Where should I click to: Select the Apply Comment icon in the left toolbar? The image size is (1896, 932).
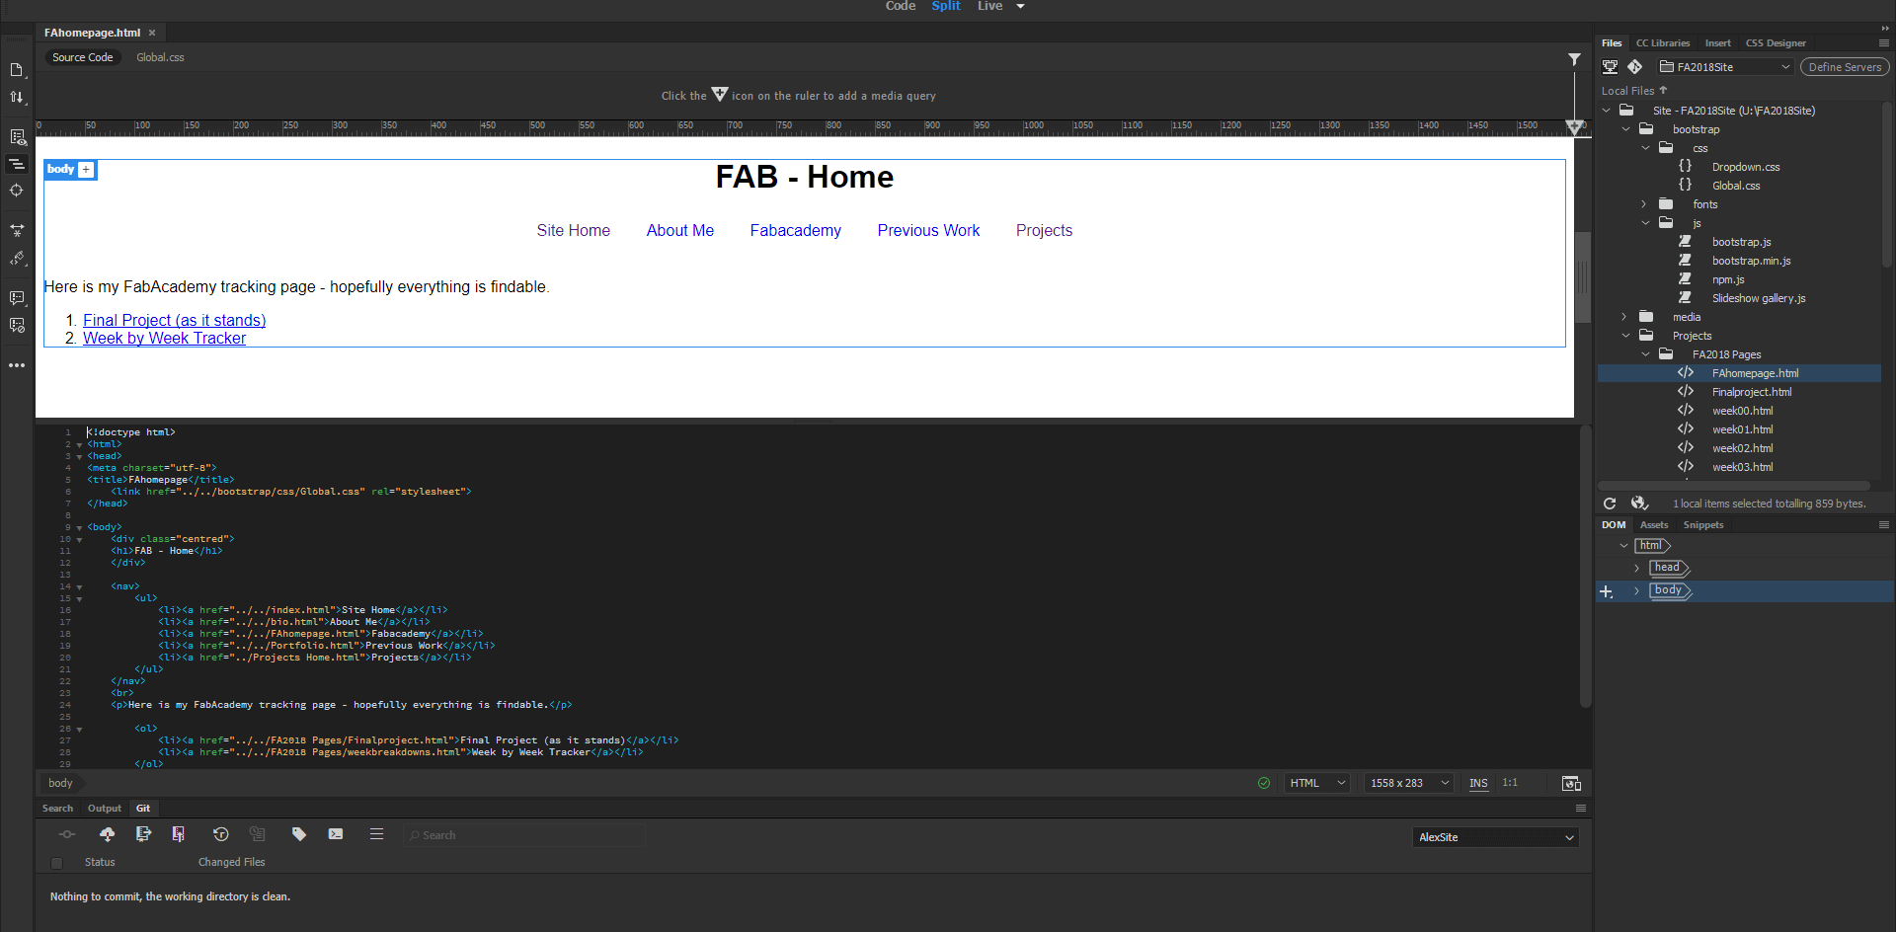click(17, 297)
